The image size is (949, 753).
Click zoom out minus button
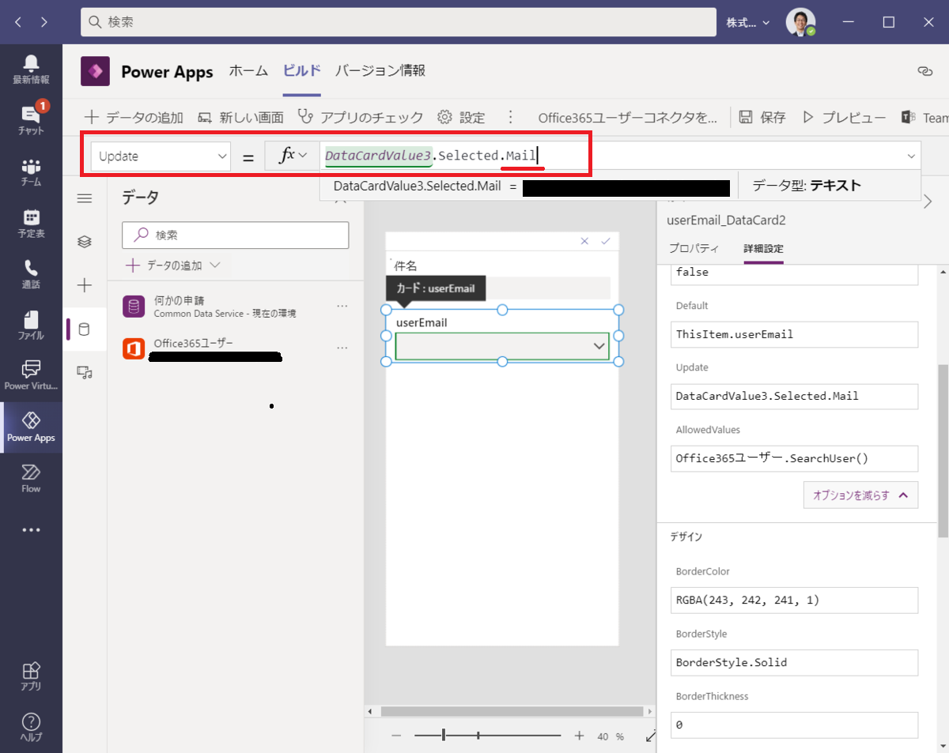(397, 736)
